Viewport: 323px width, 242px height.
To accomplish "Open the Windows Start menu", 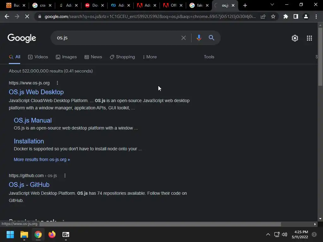I will [x=10, y=234].
